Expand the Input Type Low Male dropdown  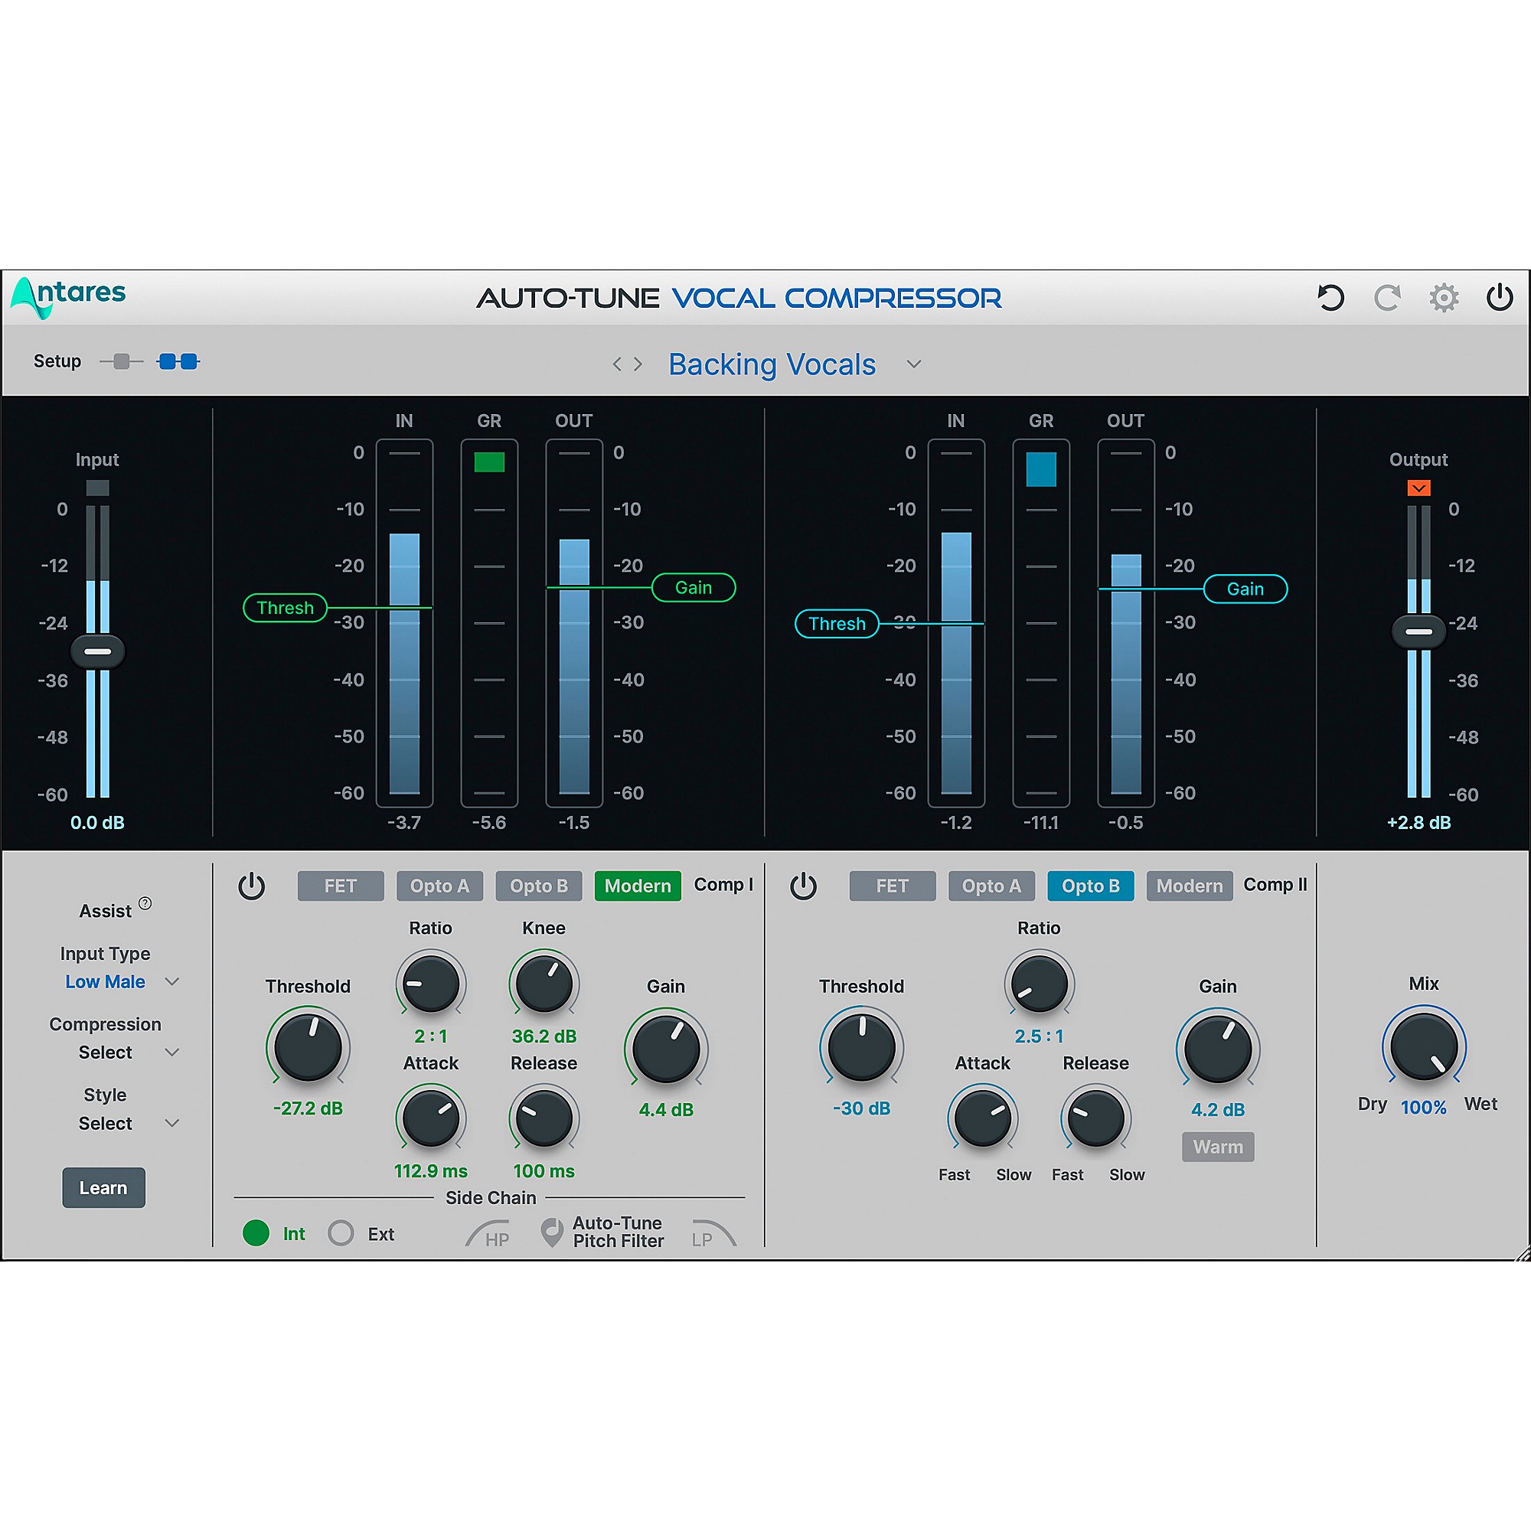(172, 982)
